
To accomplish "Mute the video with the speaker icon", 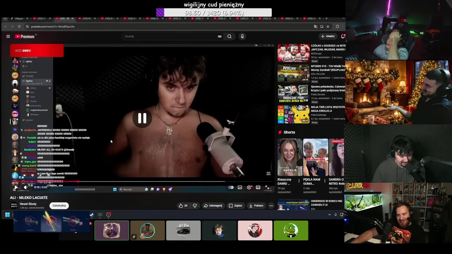I will pos(25,187).
